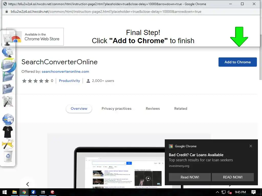Open the Recycle Bin dock icon

click(8, 156)
